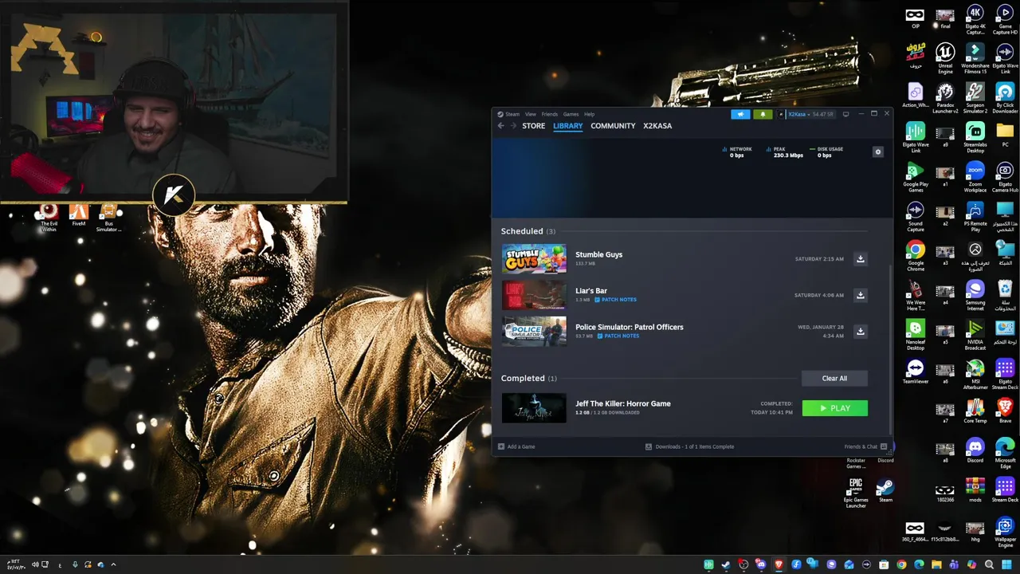The width and height of the screenshot is (1020, 574).
Task: Select Unreal Engine desktop icon
Action: (x=945, y=58)
